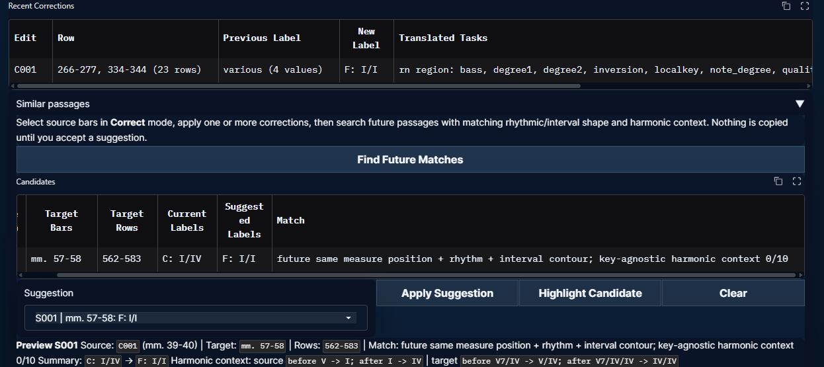
Task: Click the Target Rows column header
Action: (x=127, y=220)
